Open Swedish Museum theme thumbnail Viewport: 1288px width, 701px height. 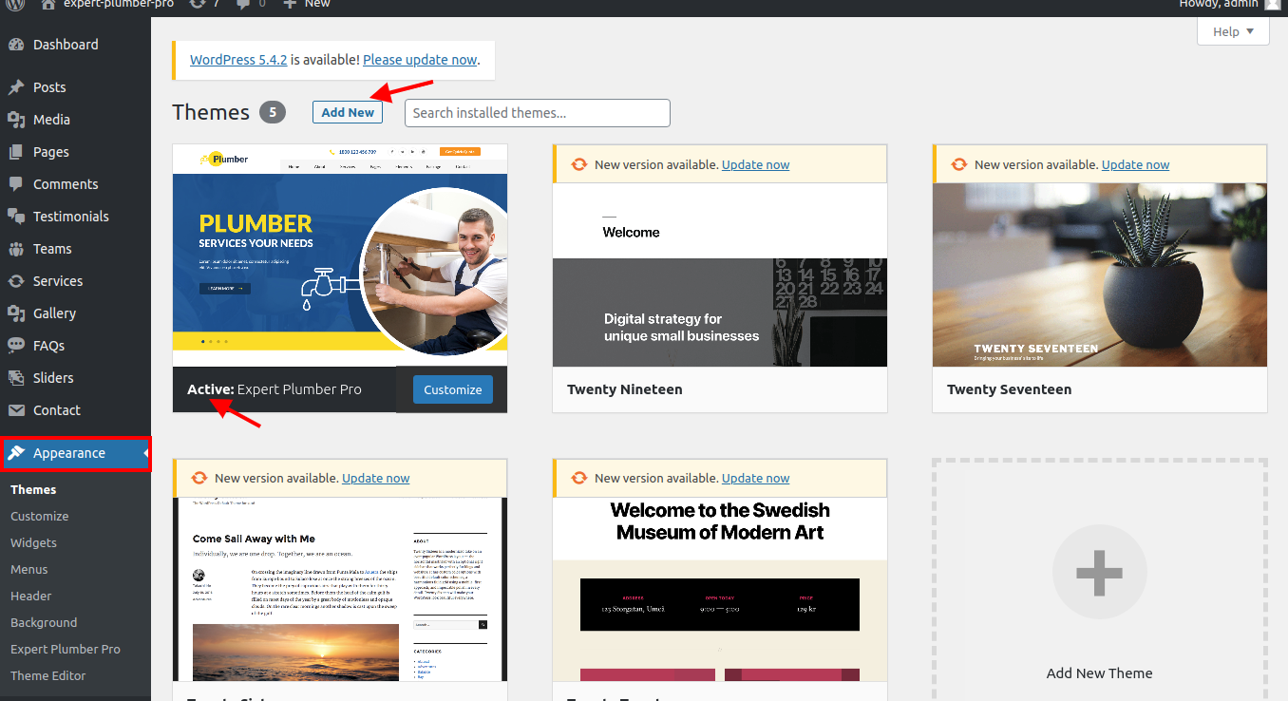[x=720, y=589]
